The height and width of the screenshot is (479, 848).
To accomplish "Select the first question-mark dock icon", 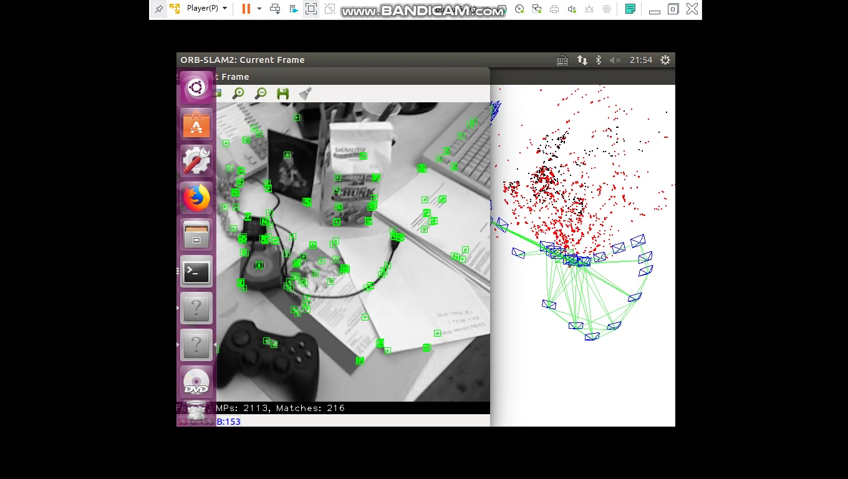I will [x=196, y=308].
